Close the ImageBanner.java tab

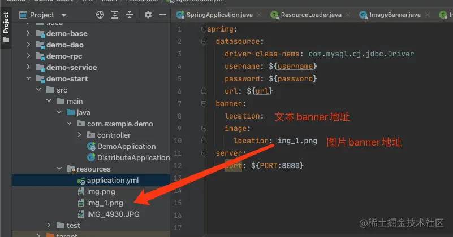[x=428, y=15]
